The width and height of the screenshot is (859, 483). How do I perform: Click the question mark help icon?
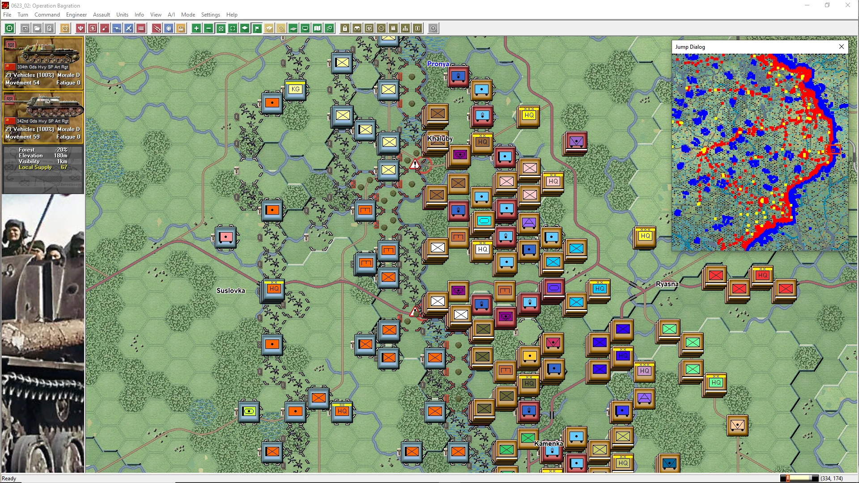433,28
